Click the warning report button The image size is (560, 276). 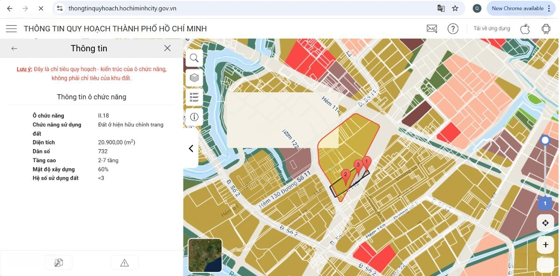pos(124,263)
